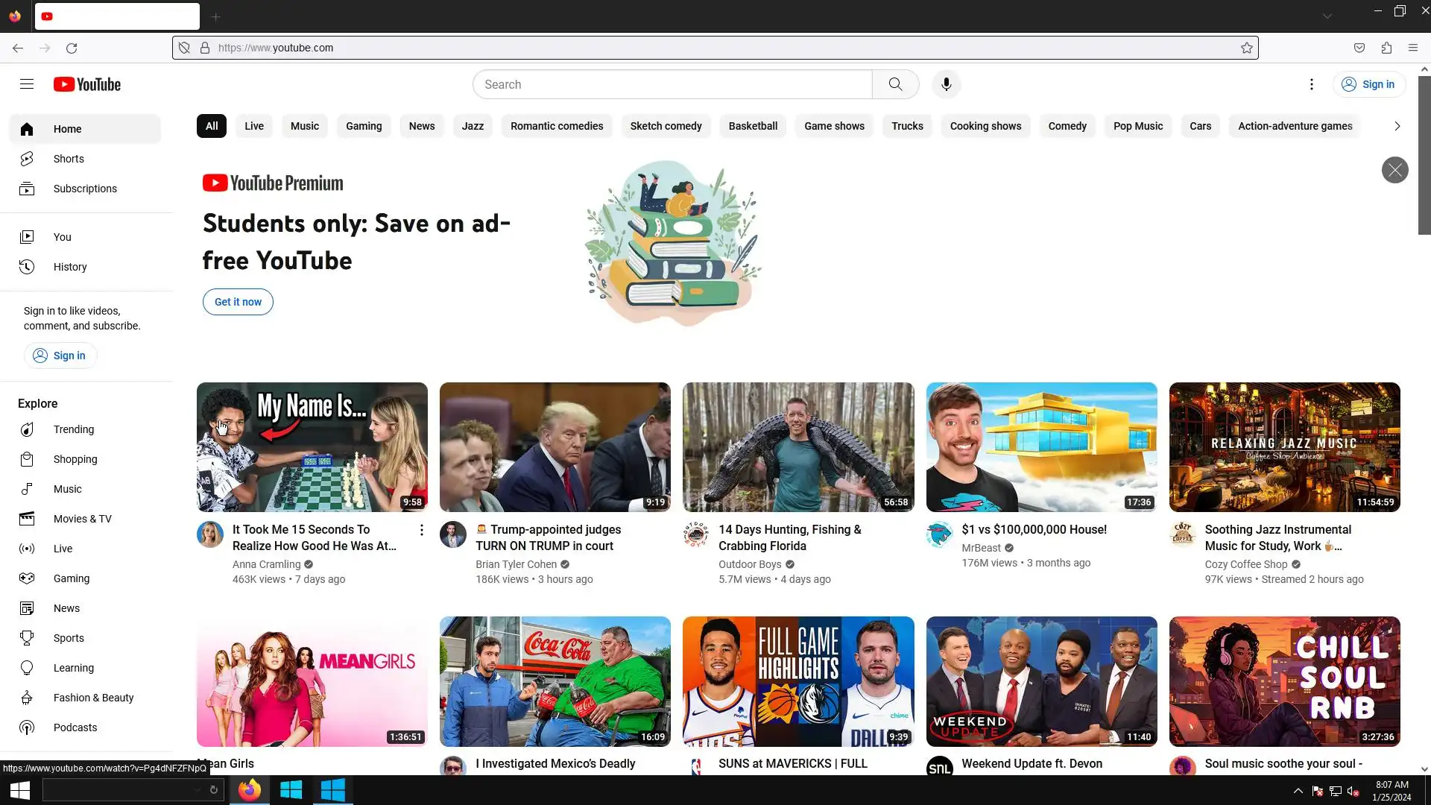Click the voice search microphone icon
Viewport: 1431px width, 805px height.
[x=946, y=84]
